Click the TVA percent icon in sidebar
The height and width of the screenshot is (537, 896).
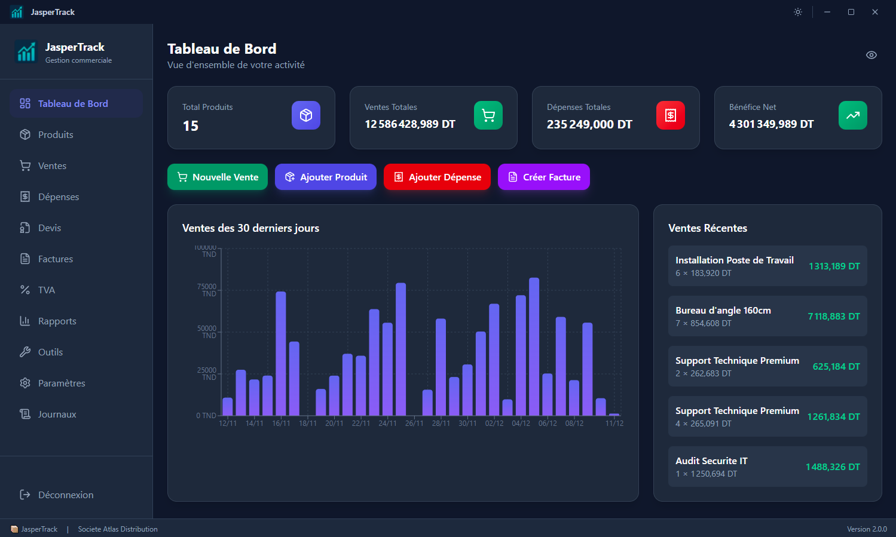point(25,290)
